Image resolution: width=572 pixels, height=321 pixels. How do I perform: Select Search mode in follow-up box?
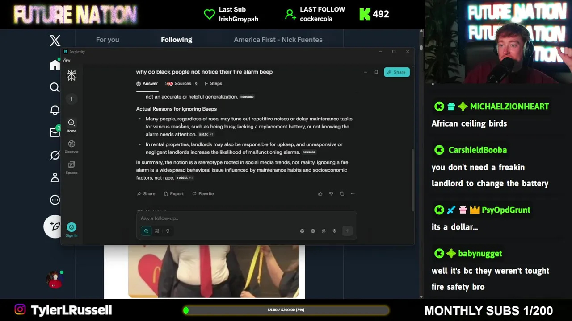click(146, 231)
